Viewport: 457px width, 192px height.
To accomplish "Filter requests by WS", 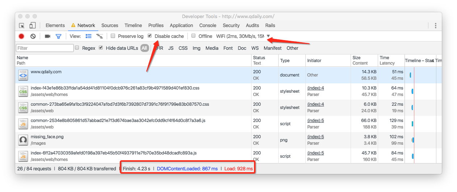I will (x=255, y=48).
